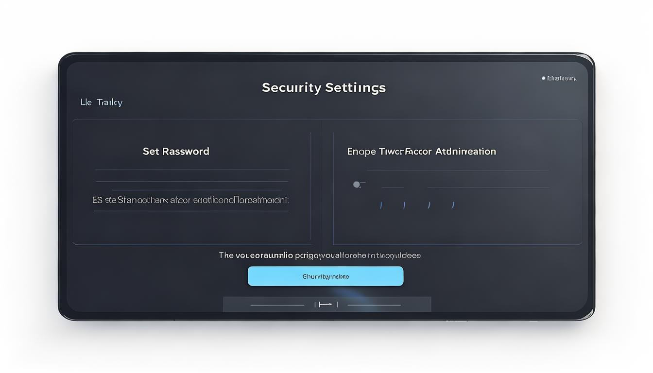653x373 pixels.
Task: Click the center key icon in bottom bar
Action: point(326,305)
